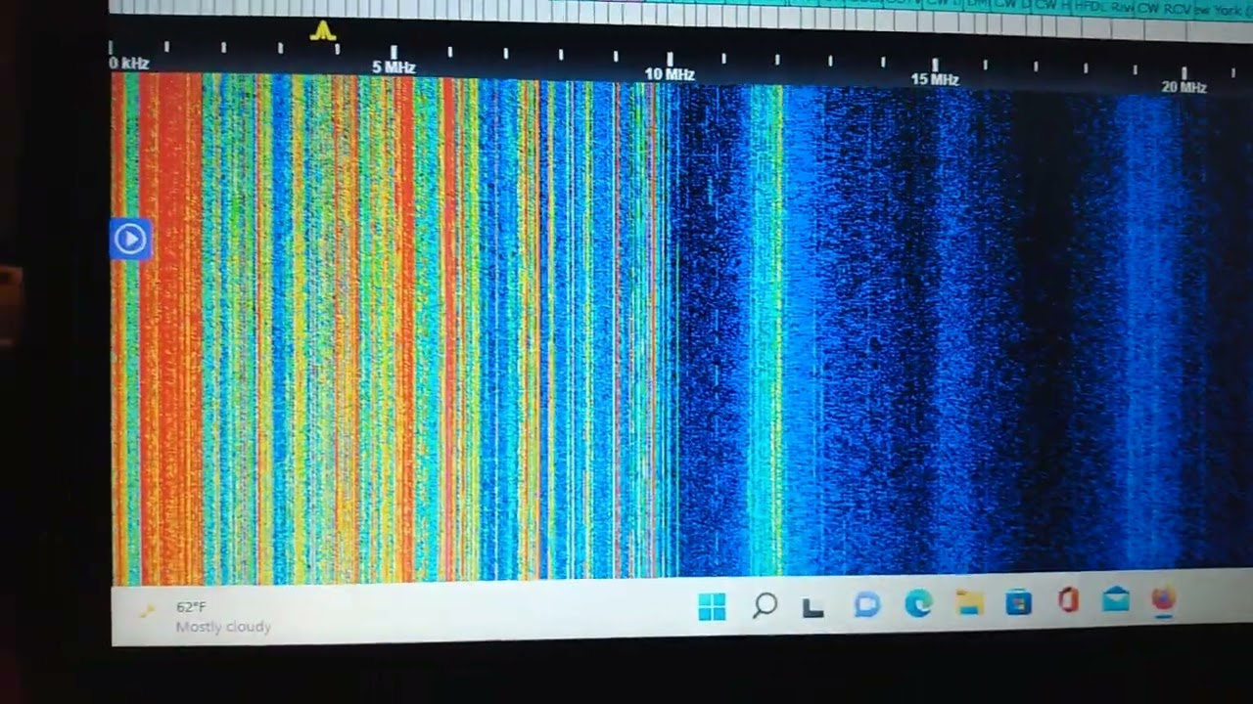Image resolution: width=1253 pixels, height=704 pixels.
Task: Open the Chat app from the taskbar
Action: pos(866,605)
